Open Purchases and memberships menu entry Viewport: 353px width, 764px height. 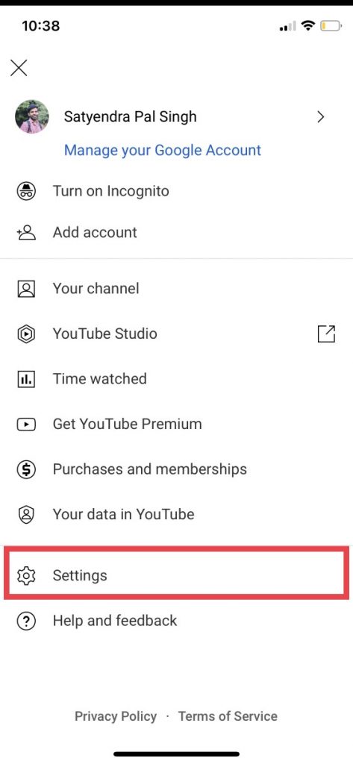[x=176, y=469]
